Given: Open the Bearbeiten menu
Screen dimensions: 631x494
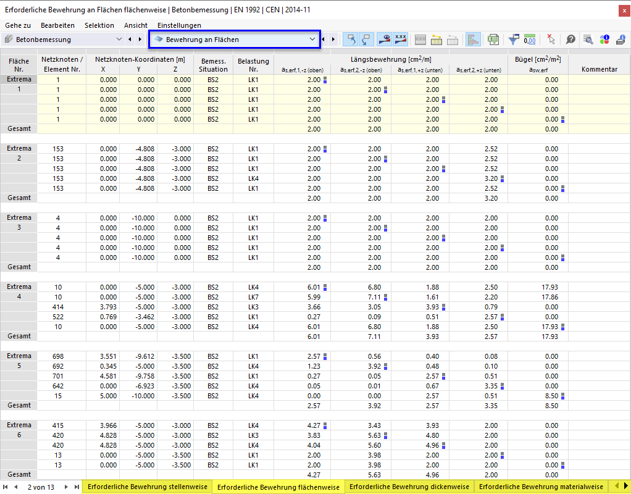Looking at the screenshot, I should (57, 25).
